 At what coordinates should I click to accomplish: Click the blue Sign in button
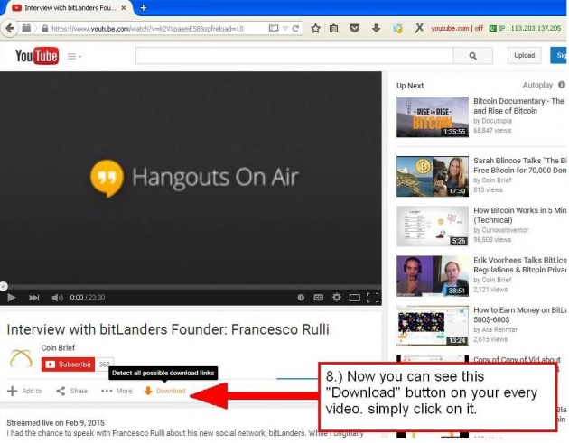point(559,55)
